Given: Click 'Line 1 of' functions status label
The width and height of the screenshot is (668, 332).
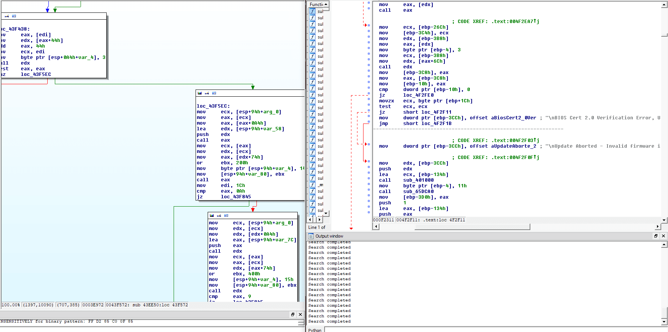Looking at the screenshot, I should pos(317,227).
